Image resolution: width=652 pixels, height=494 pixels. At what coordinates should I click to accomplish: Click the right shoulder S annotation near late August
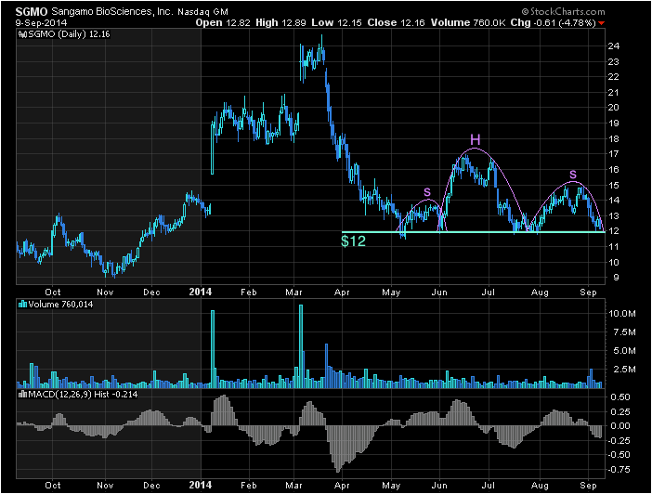[573, 175]
